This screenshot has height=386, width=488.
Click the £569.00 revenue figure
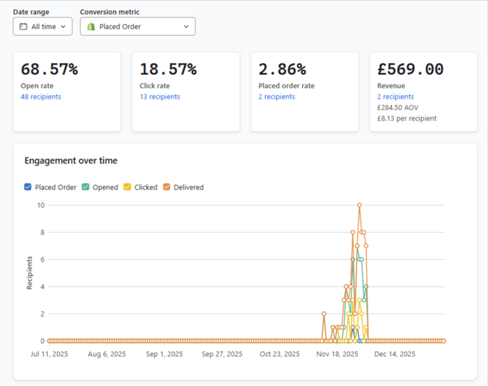[410, 69]
